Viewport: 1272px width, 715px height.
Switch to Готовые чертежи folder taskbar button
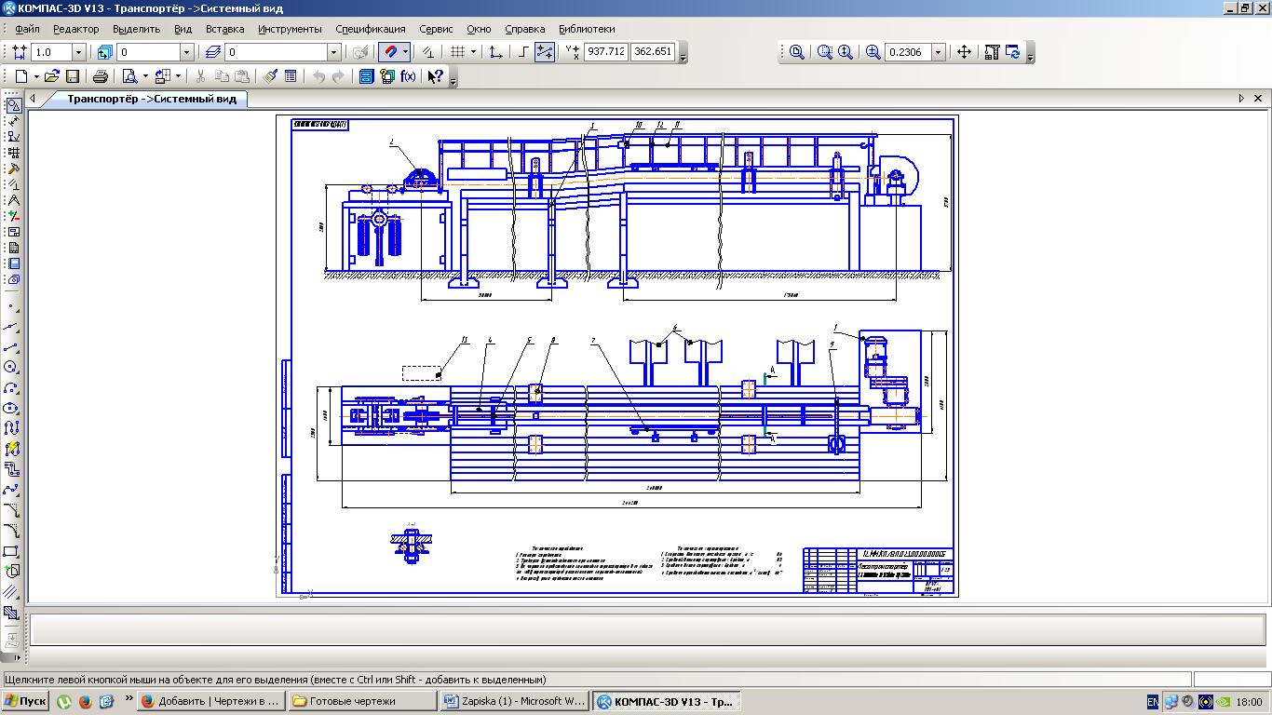362,701
